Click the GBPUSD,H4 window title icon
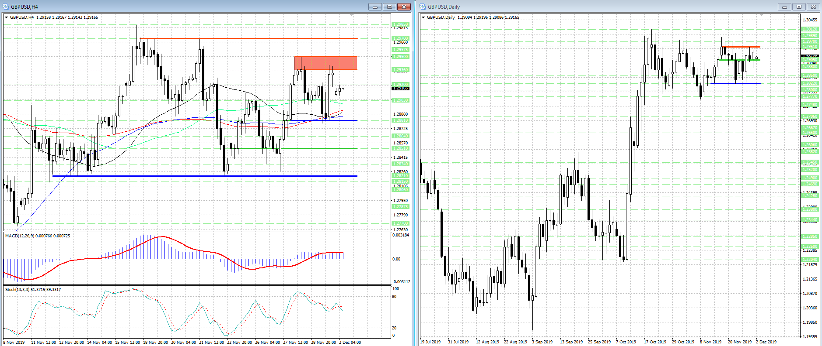Image resolution: width=822 pixels, height=346 pixels. point(6,7)
